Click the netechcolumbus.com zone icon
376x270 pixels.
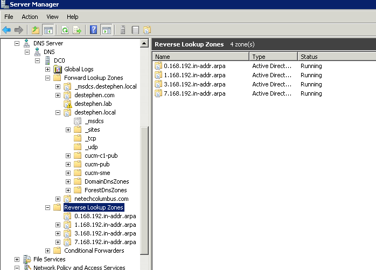click(x=67, y=199)
